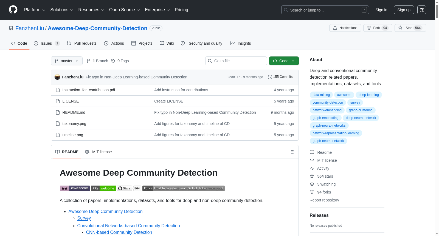The width and height of the screenshot is (439, 236).
Task: Open the Wiki tab
Action: click(167, 43)
